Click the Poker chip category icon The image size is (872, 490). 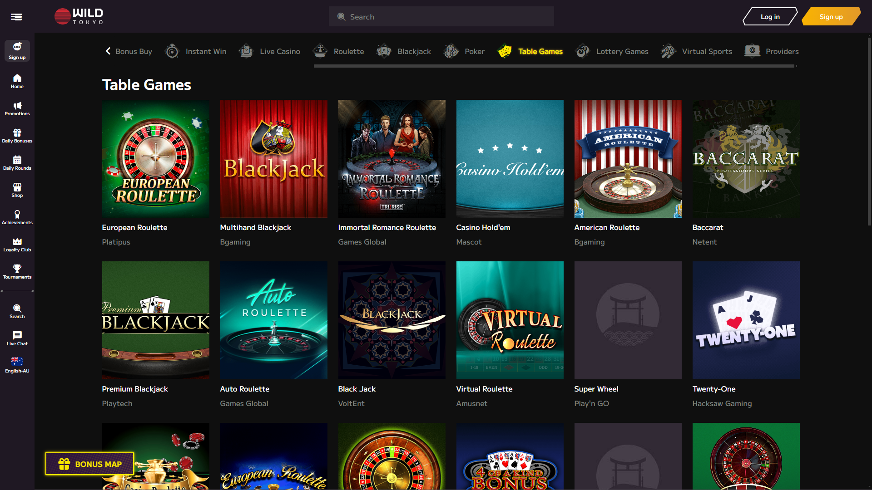(451, 51)
